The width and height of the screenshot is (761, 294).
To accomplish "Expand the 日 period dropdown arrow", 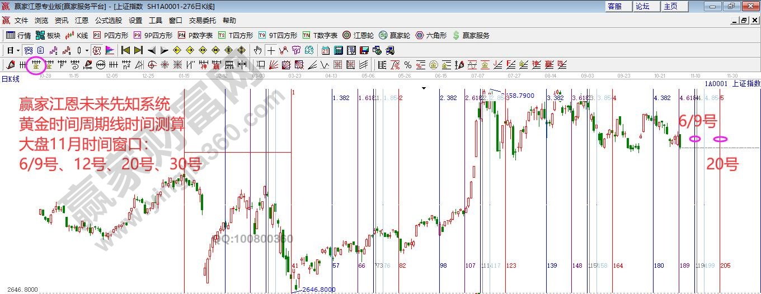I will 18,50.
